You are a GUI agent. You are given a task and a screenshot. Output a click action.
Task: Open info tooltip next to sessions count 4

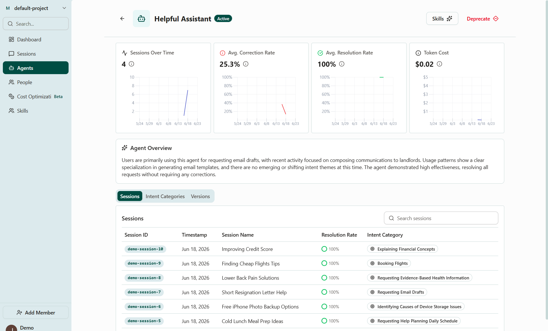point(131,64)
